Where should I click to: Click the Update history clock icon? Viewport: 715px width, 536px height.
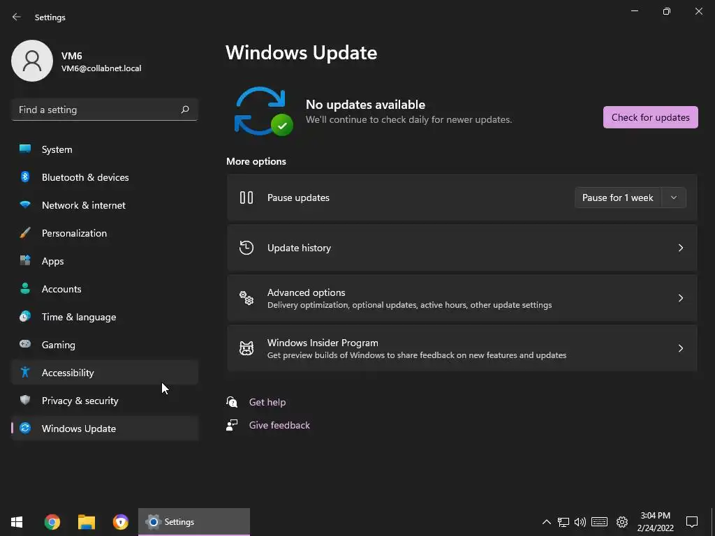[x=246, y=248]
